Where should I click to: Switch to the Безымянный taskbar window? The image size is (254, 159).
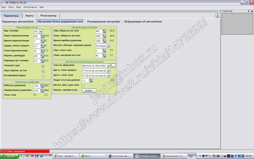[174, 156]
